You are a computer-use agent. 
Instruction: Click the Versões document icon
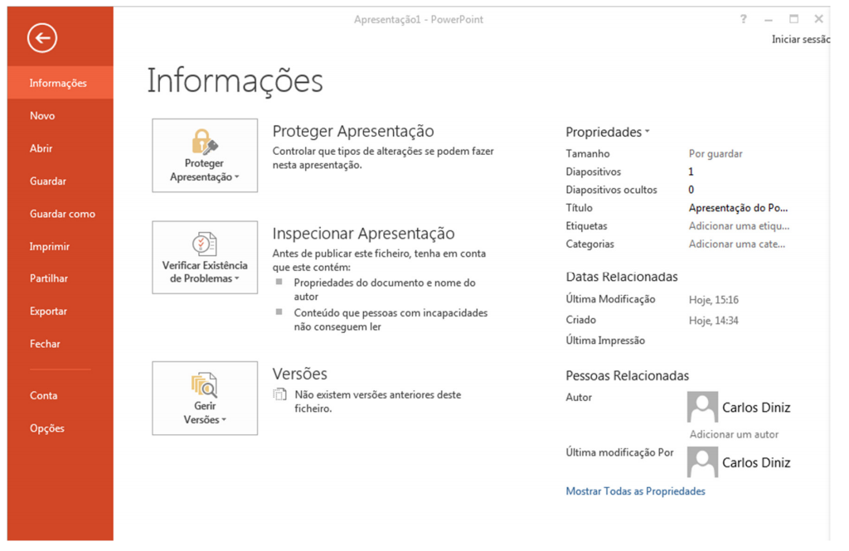pos(280,395)
